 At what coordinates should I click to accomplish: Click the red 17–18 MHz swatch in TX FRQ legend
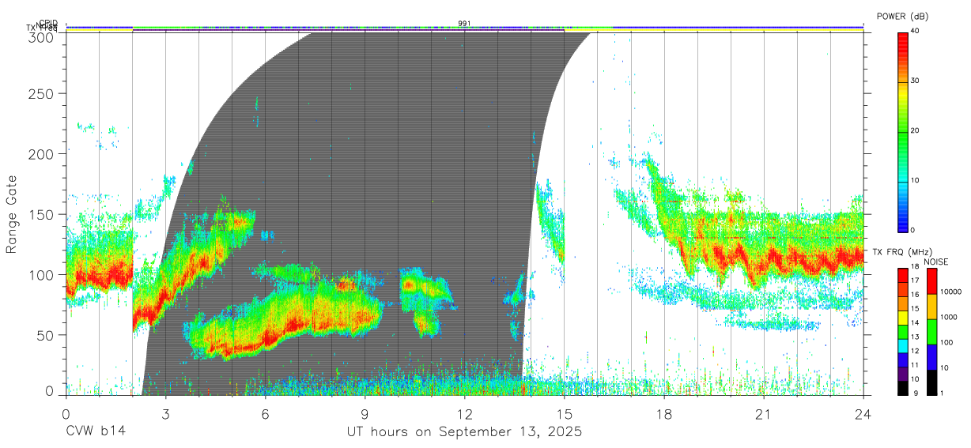[902, 275]
